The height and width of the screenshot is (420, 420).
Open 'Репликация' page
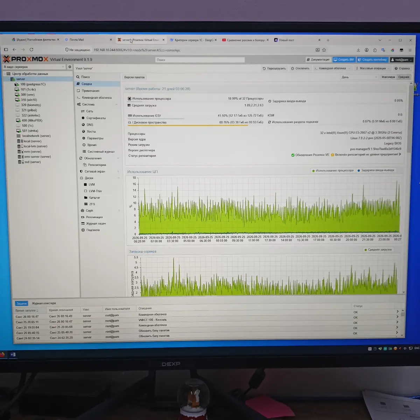click(94, 217)
